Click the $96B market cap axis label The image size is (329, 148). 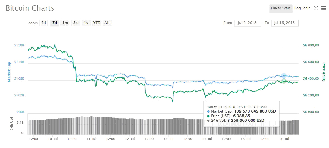pos(20,112)
